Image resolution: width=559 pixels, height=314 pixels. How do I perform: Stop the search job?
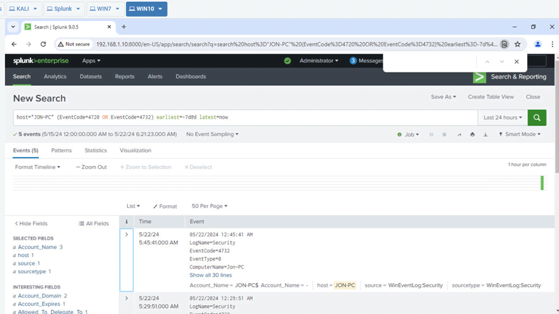click(x=444, y=135)
